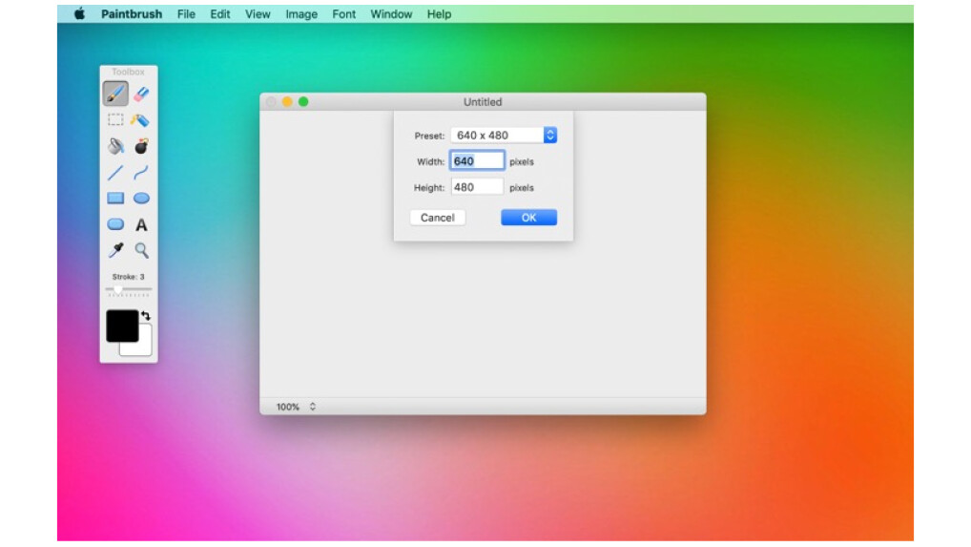The width and height of the screenshot is (971, 547).
Task: Open the Paintbrush application menu
Action: pos(132,13)
